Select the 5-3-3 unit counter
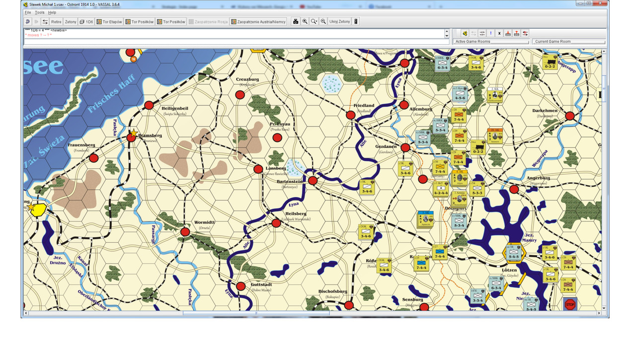The image size is (636, 341). 476,189
